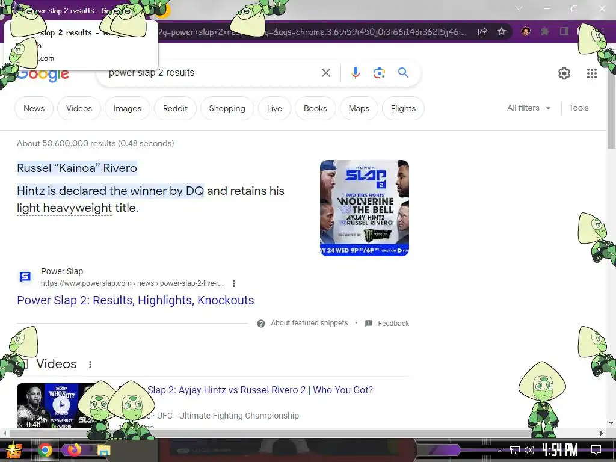Click the 4:54 PM taskbar clock
616x462 pixels.
560,450
